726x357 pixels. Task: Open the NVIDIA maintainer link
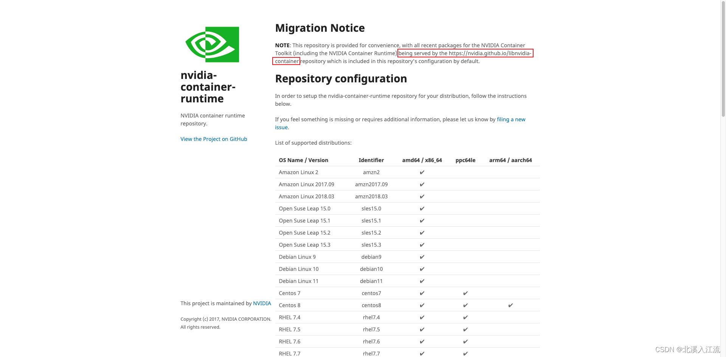tap(262, 303)
